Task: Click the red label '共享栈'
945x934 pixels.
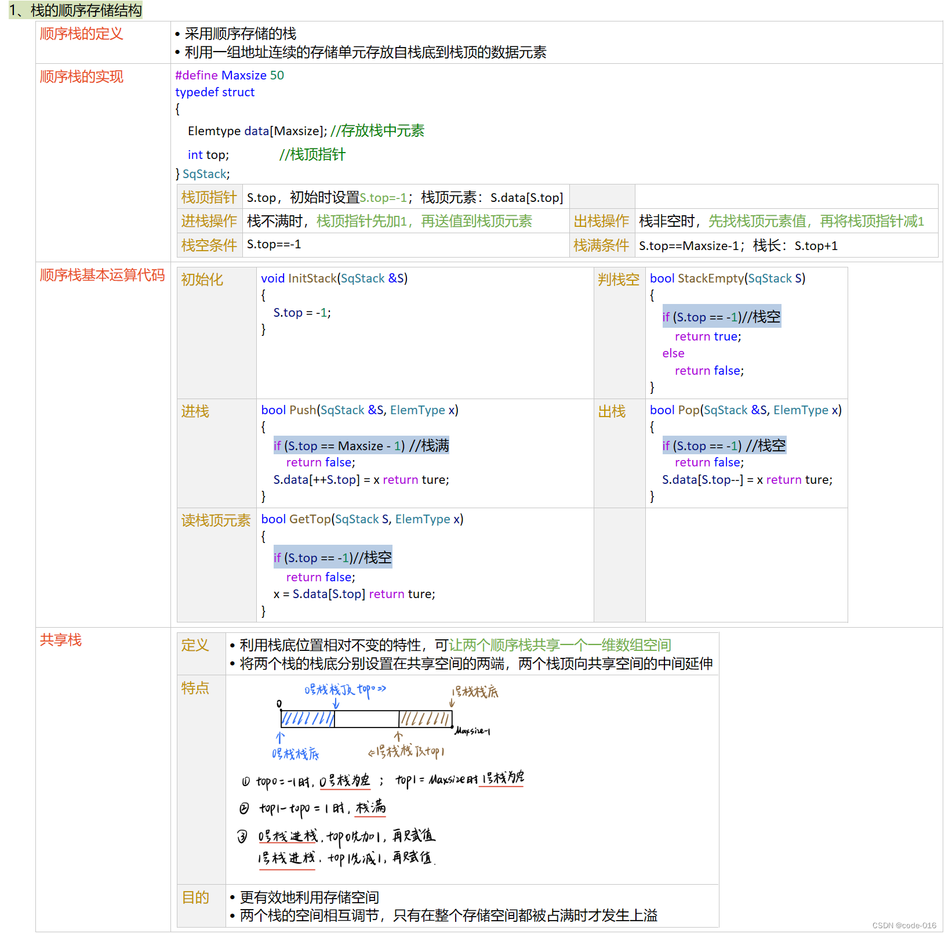Action: [61, 640]
